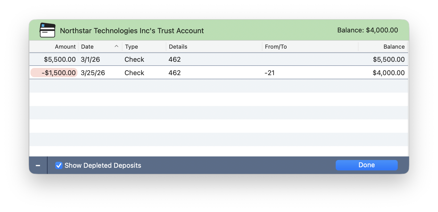
Task: Click the minus icon in the bottom toolbar
Action: coord(38,165)
